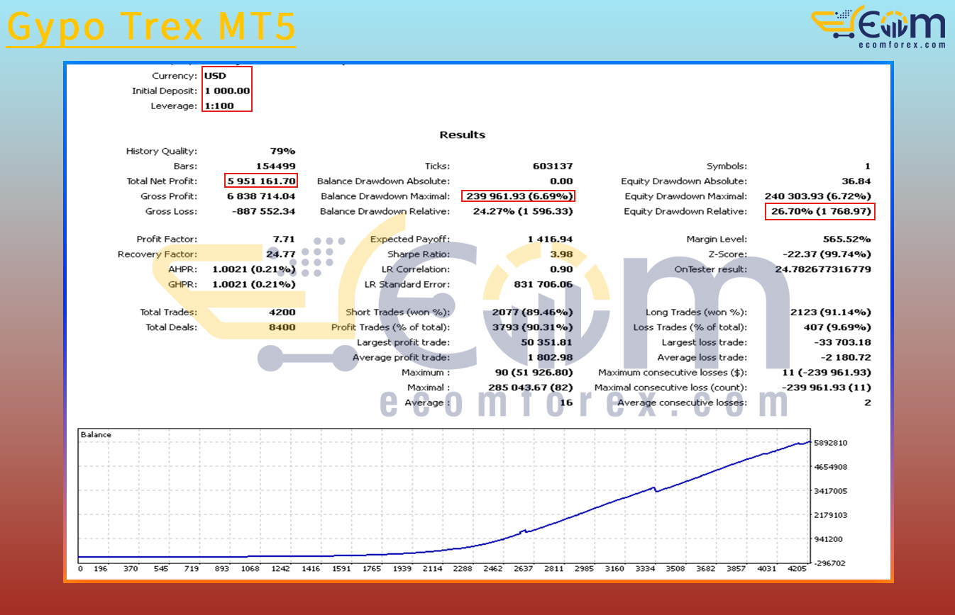Select the Total Trades value 4200

(283, 312)
